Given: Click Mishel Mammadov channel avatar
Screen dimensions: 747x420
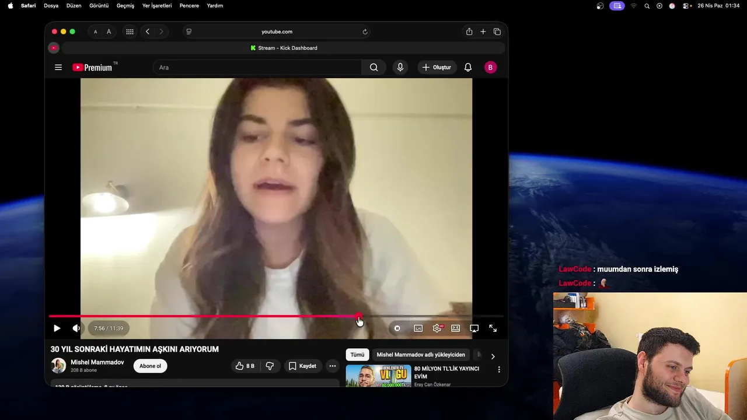Looking at the screenshot, I should 58,366.
